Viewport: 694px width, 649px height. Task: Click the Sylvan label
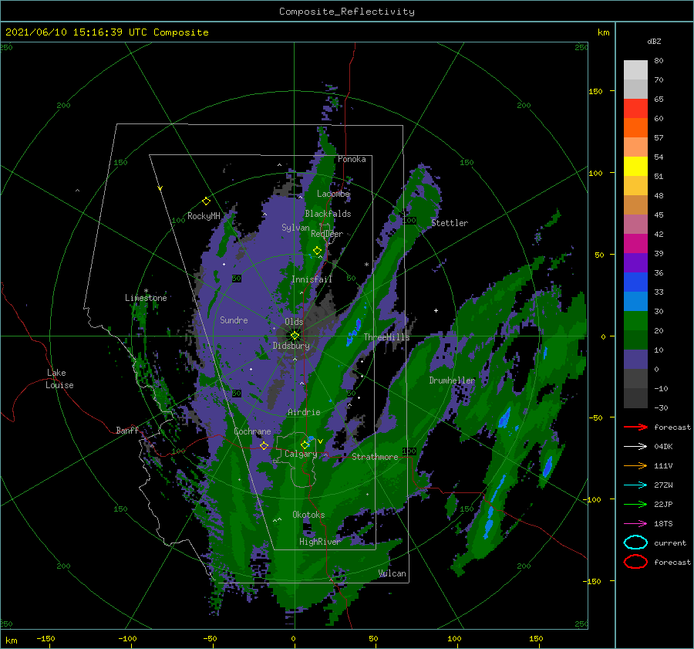295,228
